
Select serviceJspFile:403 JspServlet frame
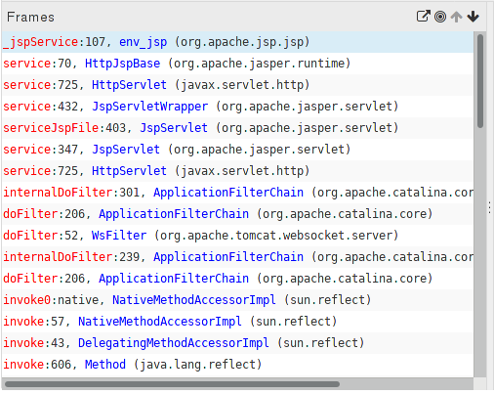[237, 128]
